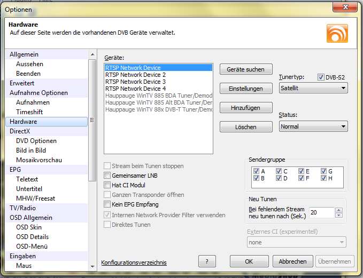
Task: Cancel the dialog with Abbrechen
Action: click(292, 261)
